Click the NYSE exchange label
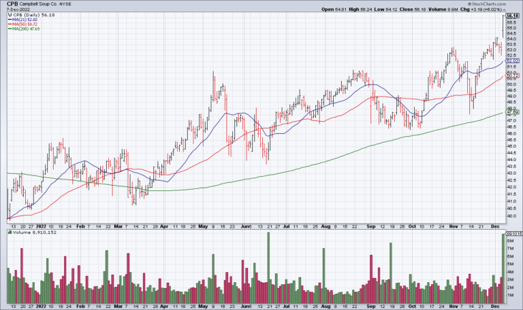523x310 pixels. 65,4
